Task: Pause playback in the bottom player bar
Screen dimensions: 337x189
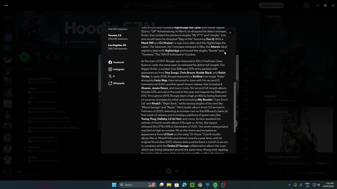Action: (168, 171)
